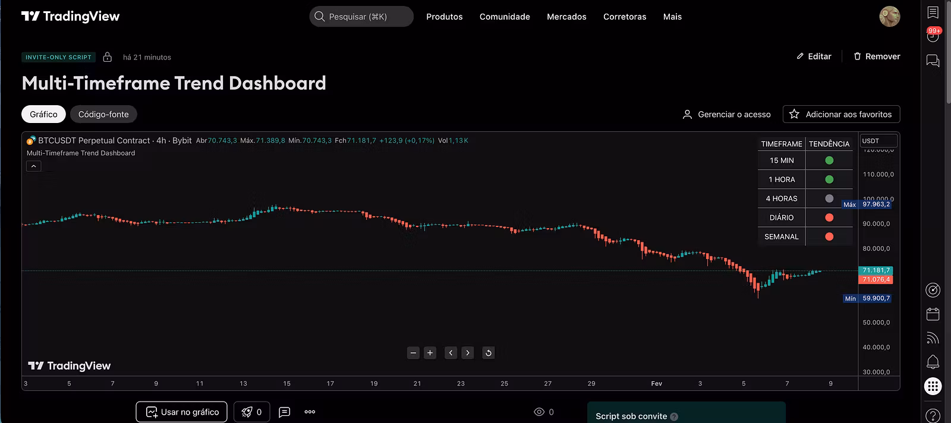Viewport: 951px width, 423px height.
Task: Click the Script sob convite info icon
Action: tap(674, 416)
